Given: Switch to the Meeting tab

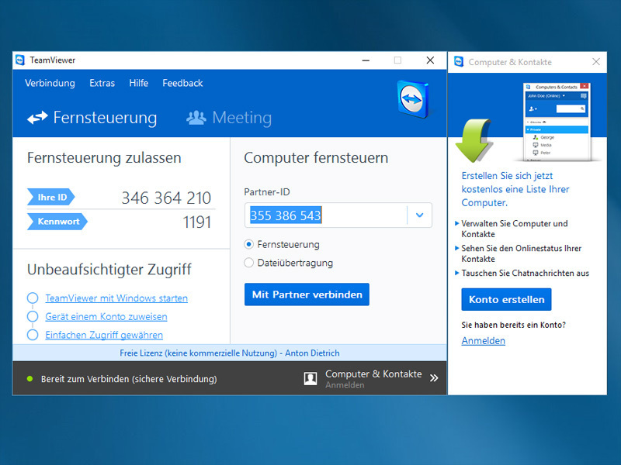Looking at the screenshot, I should point(229,118).
